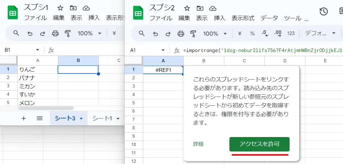The height and width of the screenshot is (164, 343).
Task: Add a new sheet in スプシ1
Action: 23,118
